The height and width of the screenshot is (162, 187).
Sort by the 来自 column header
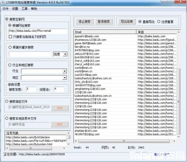pyautogui.click(x=157, y=32)
